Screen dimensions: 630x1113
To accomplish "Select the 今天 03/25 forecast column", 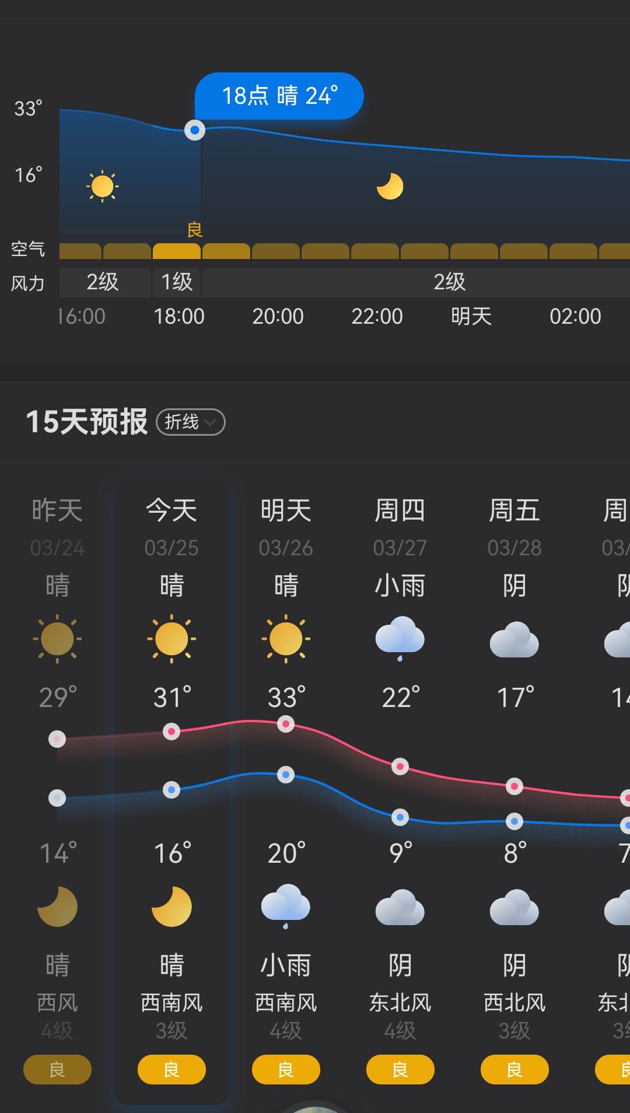I will [x=171, y=525].
